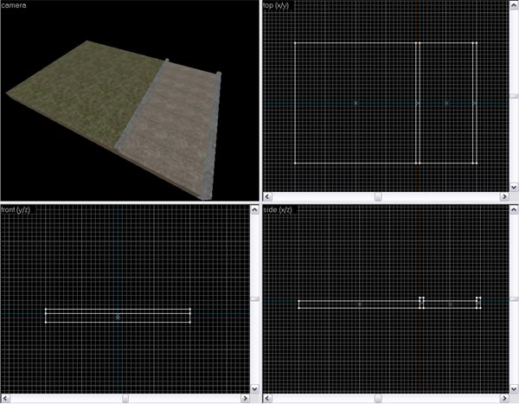The height and width of the screenshot is (404, 519).
Task: Click top-left vertex of large brush in top view
Action: (x=295, y=42)
